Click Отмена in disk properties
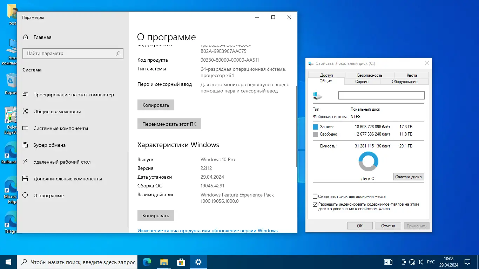This screenshot has height=269, width=479. tap(388, 226)
